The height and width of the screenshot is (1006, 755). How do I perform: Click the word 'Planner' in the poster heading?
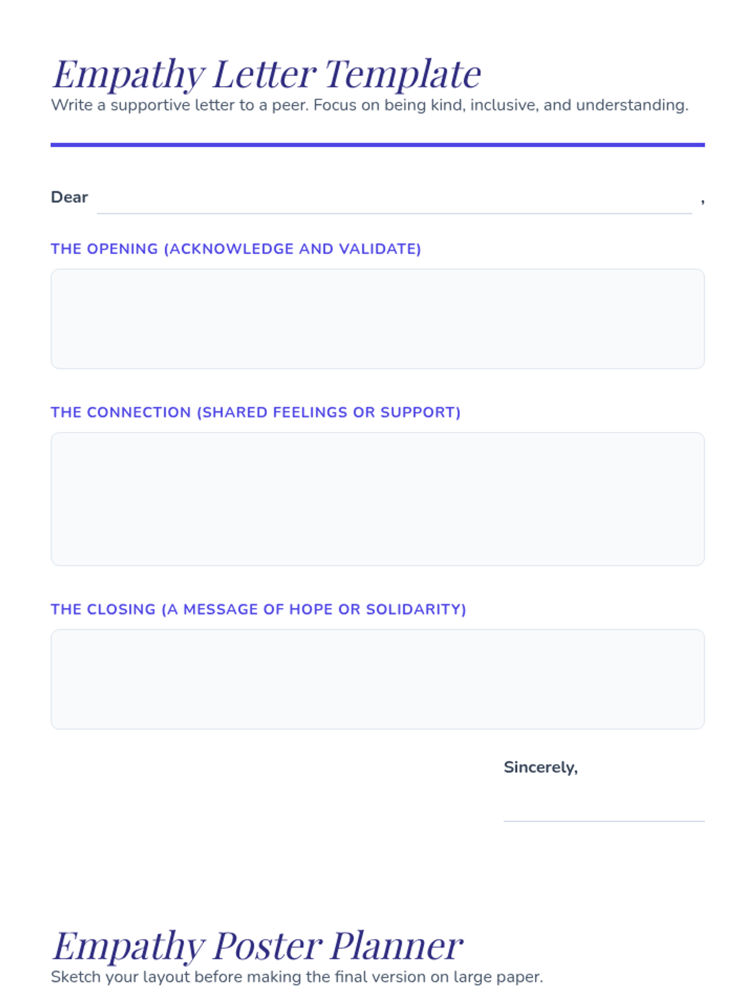[396, 945]
